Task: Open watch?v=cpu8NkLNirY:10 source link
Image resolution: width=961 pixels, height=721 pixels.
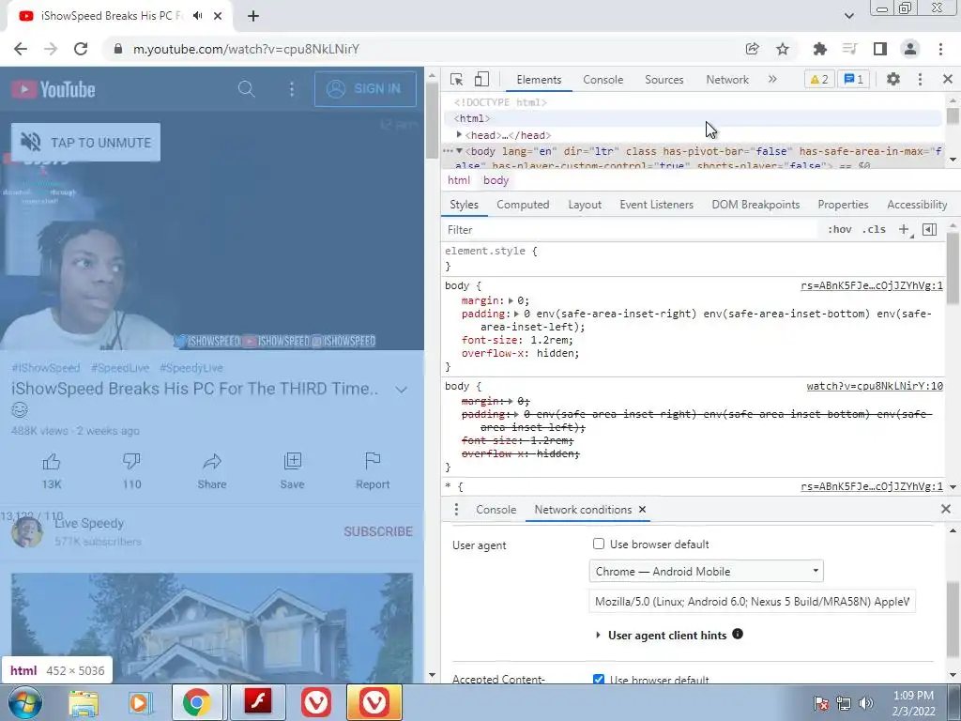Action: pos(875,386)
